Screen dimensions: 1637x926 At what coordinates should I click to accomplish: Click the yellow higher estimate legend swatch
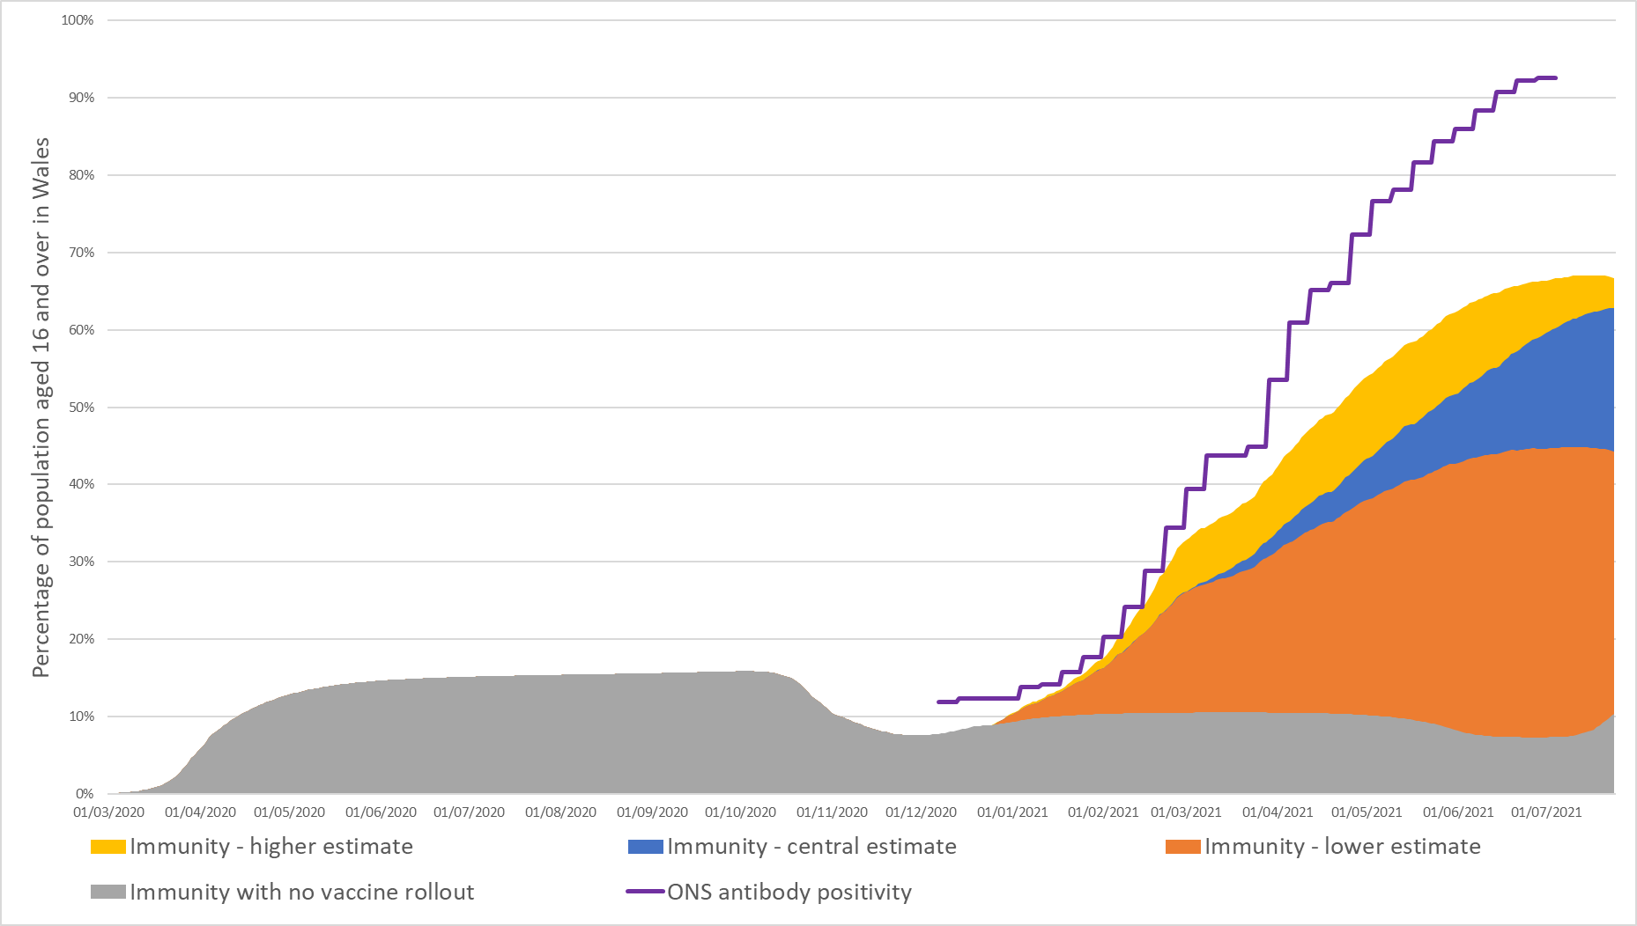(x=107, y=847)
